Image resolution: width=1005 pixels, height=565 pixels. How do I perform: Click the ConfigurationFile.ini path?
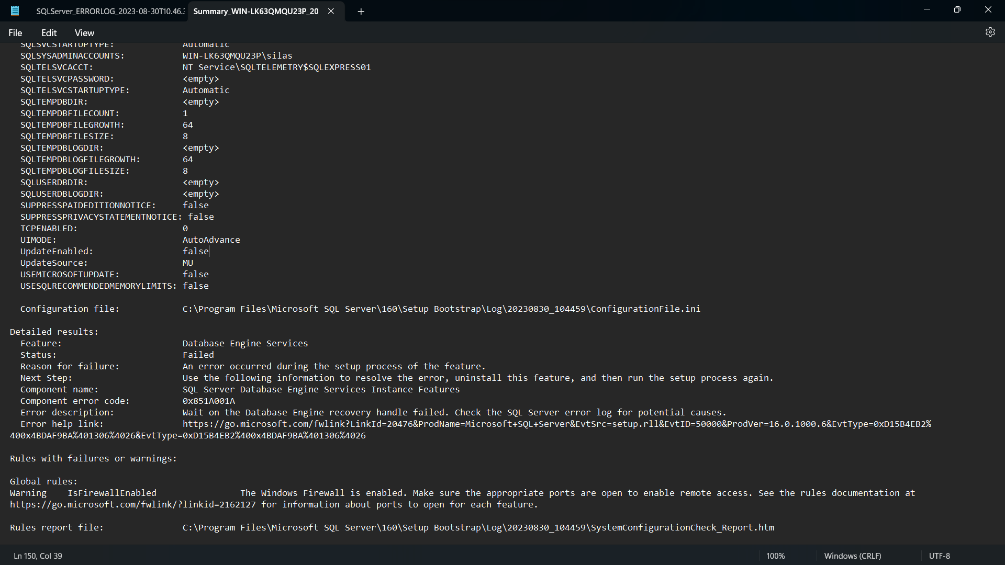pos(441,309)
